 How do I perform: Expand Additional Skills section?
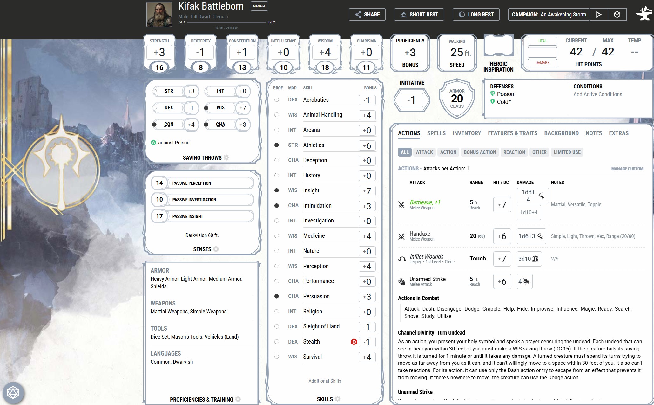click(325, 381)
